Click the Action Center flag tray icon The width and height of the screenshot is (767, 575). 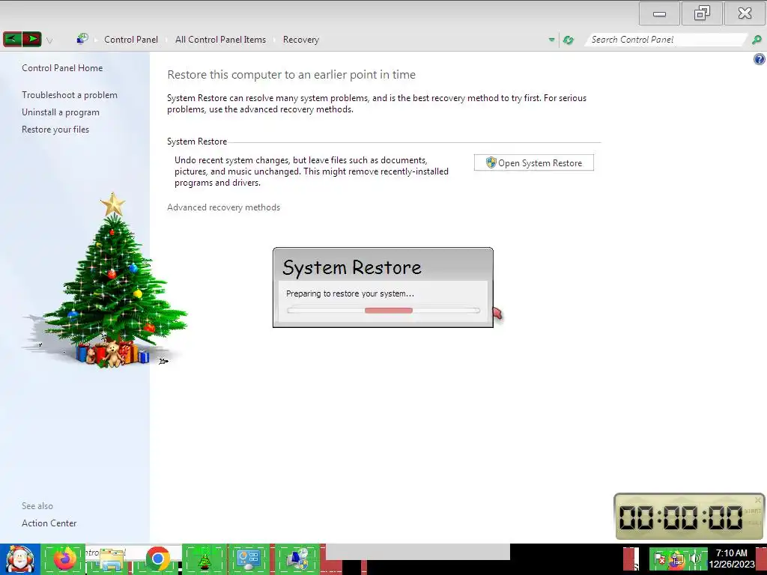pos(659,559)
